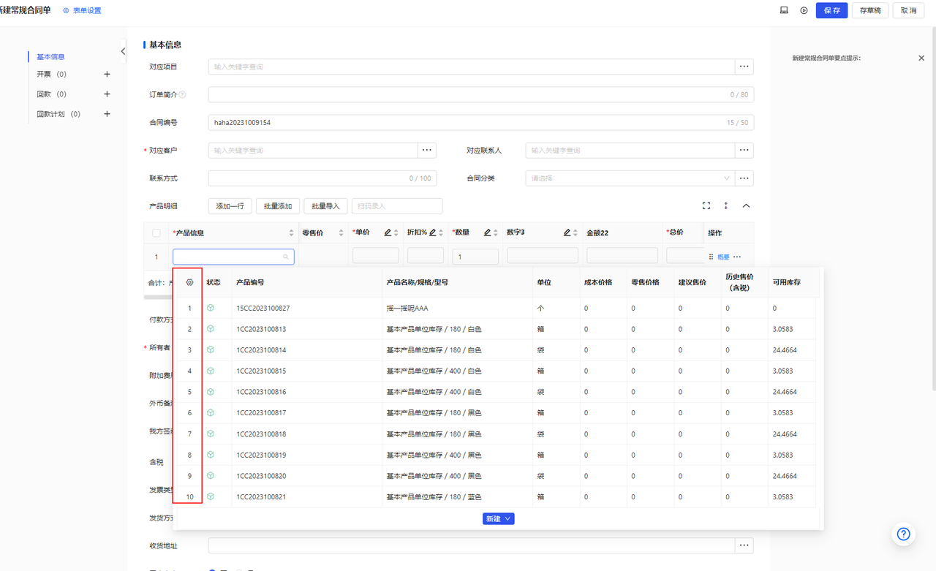Screen dimensions: 936x571
Task: Click the 保存 button
Action: tap(831, 10)
